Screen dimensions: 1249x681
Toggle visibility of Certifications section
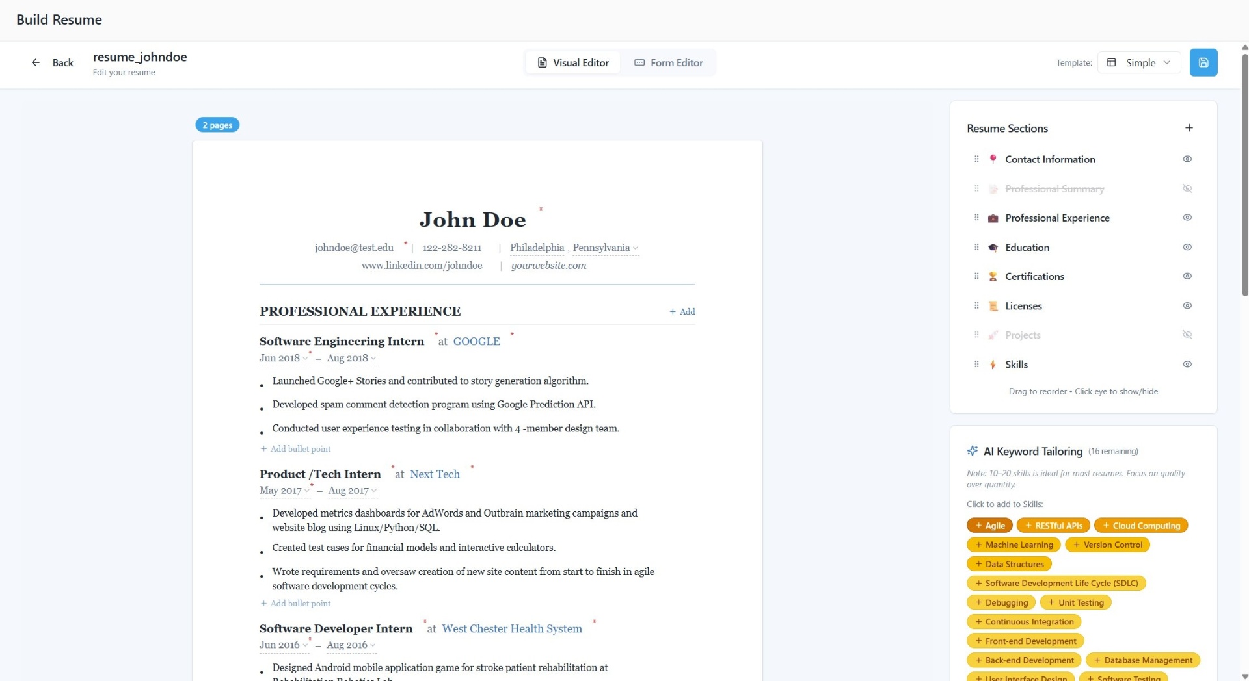tap(1187, 276)
